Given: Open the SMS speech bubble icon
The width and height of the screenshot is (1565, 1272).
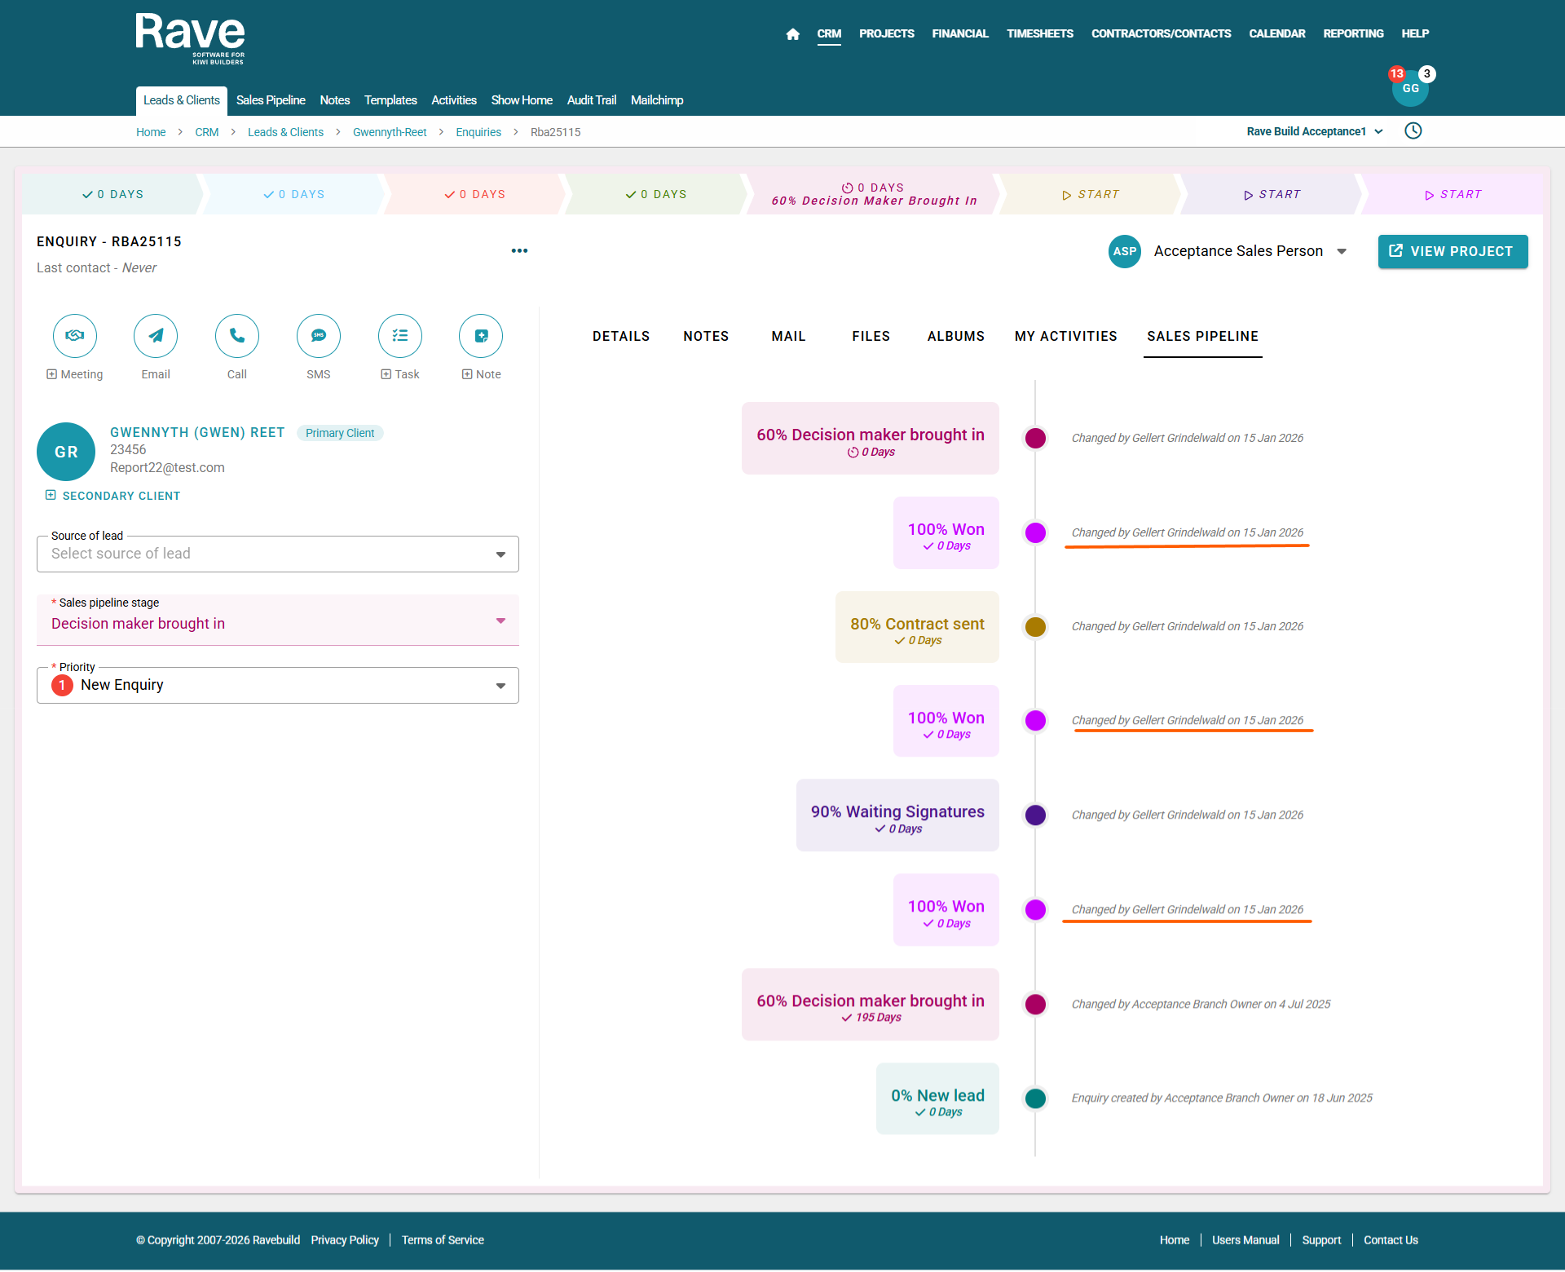Looking at the screenshot, I should pyautogui.click(x=319, y=336).
